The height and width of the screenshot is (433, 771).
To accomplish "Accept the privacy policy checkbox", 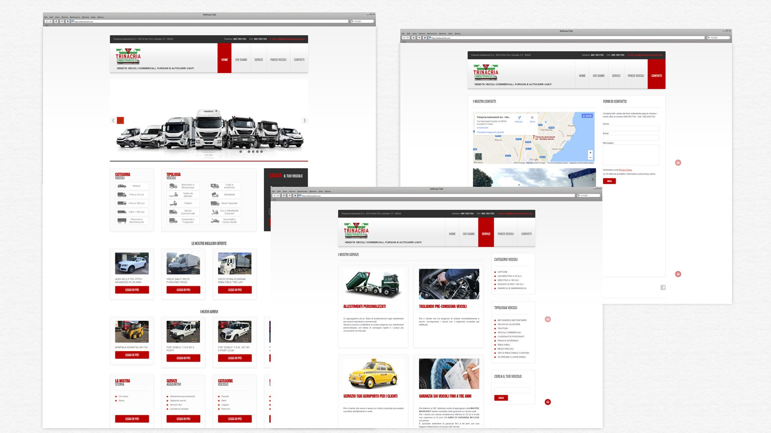I will click(x=604, y=174).
